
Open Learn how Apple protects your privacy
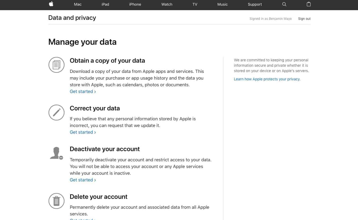pyautogui.click(x=267, y=79)
